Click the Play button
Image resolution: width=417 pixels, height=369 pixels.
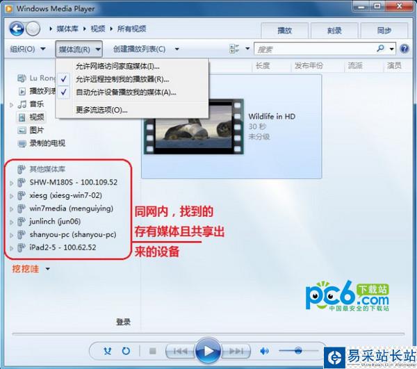click(x=208, y=351)
